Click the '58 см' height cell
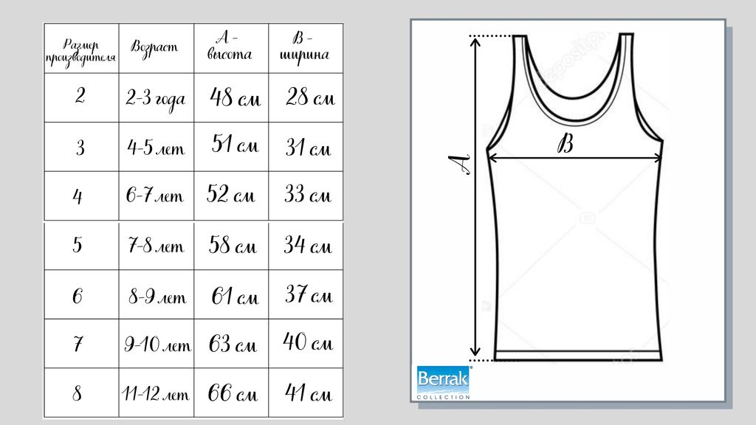 pyautogui.click(x=233, y=246)
